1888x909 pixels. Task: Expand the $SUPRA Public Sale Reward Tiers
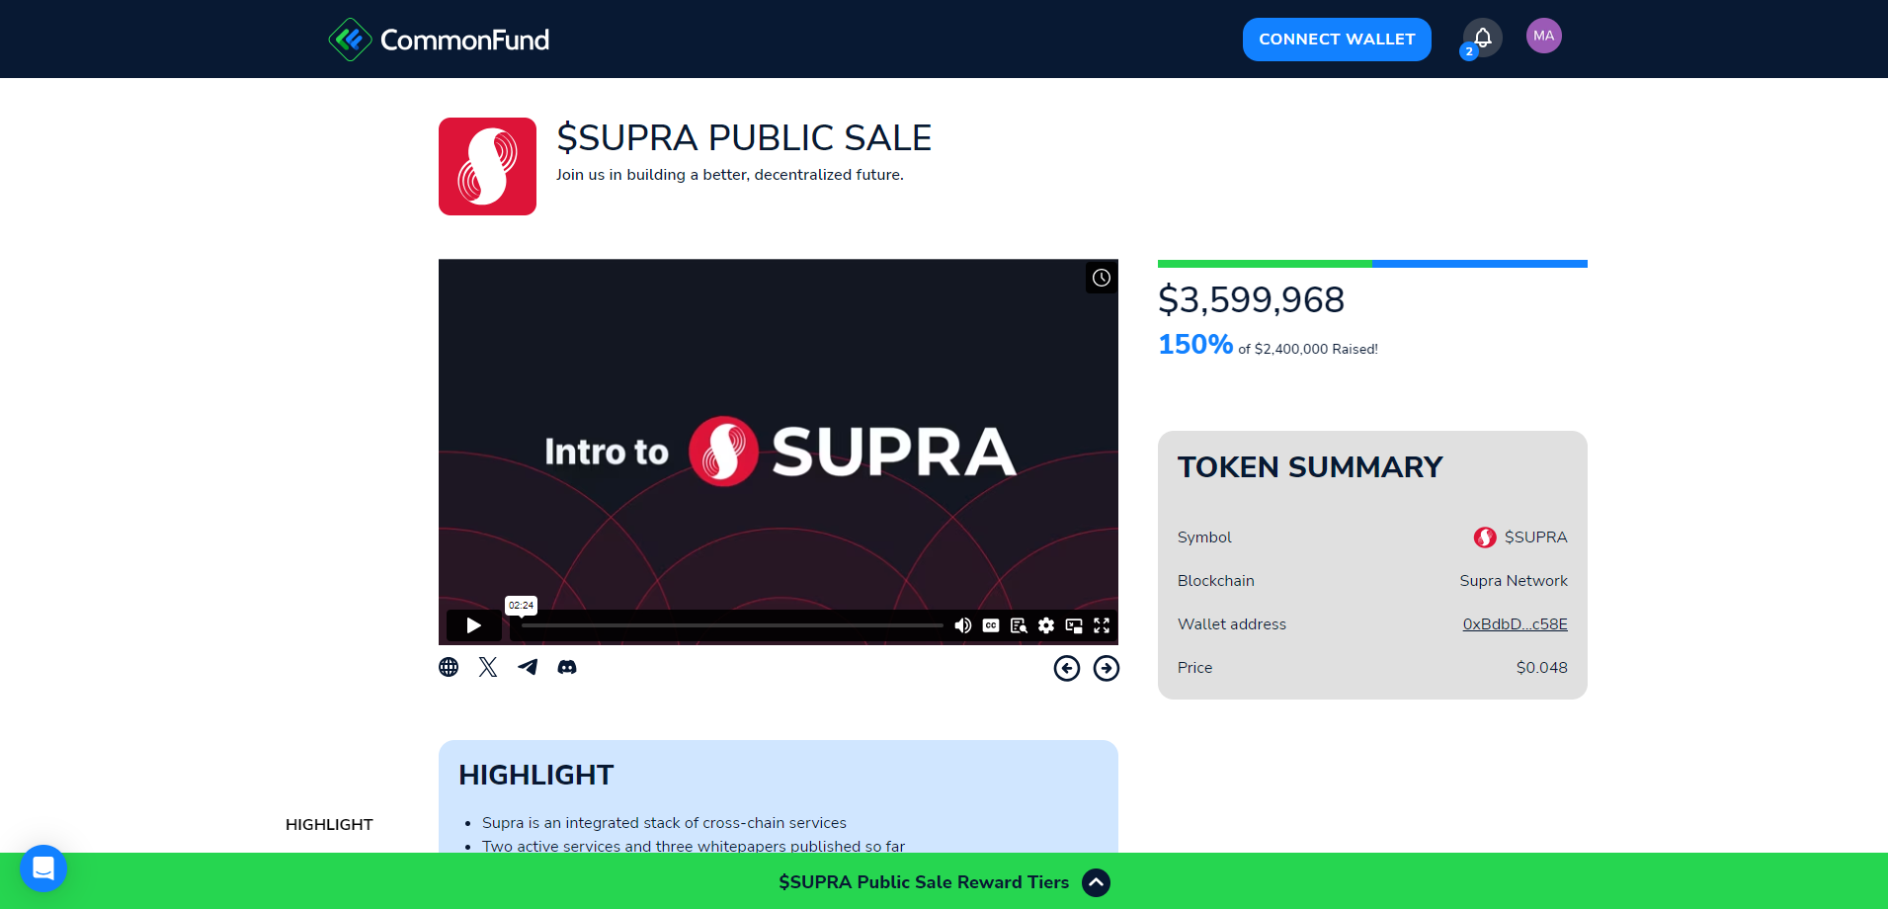point(1096,882)
